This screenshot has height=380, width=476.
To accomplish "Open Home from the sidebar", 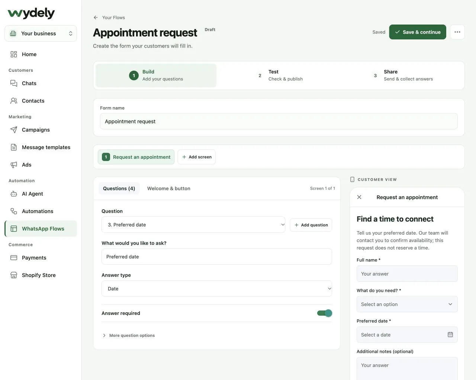I will click(41, 54).
